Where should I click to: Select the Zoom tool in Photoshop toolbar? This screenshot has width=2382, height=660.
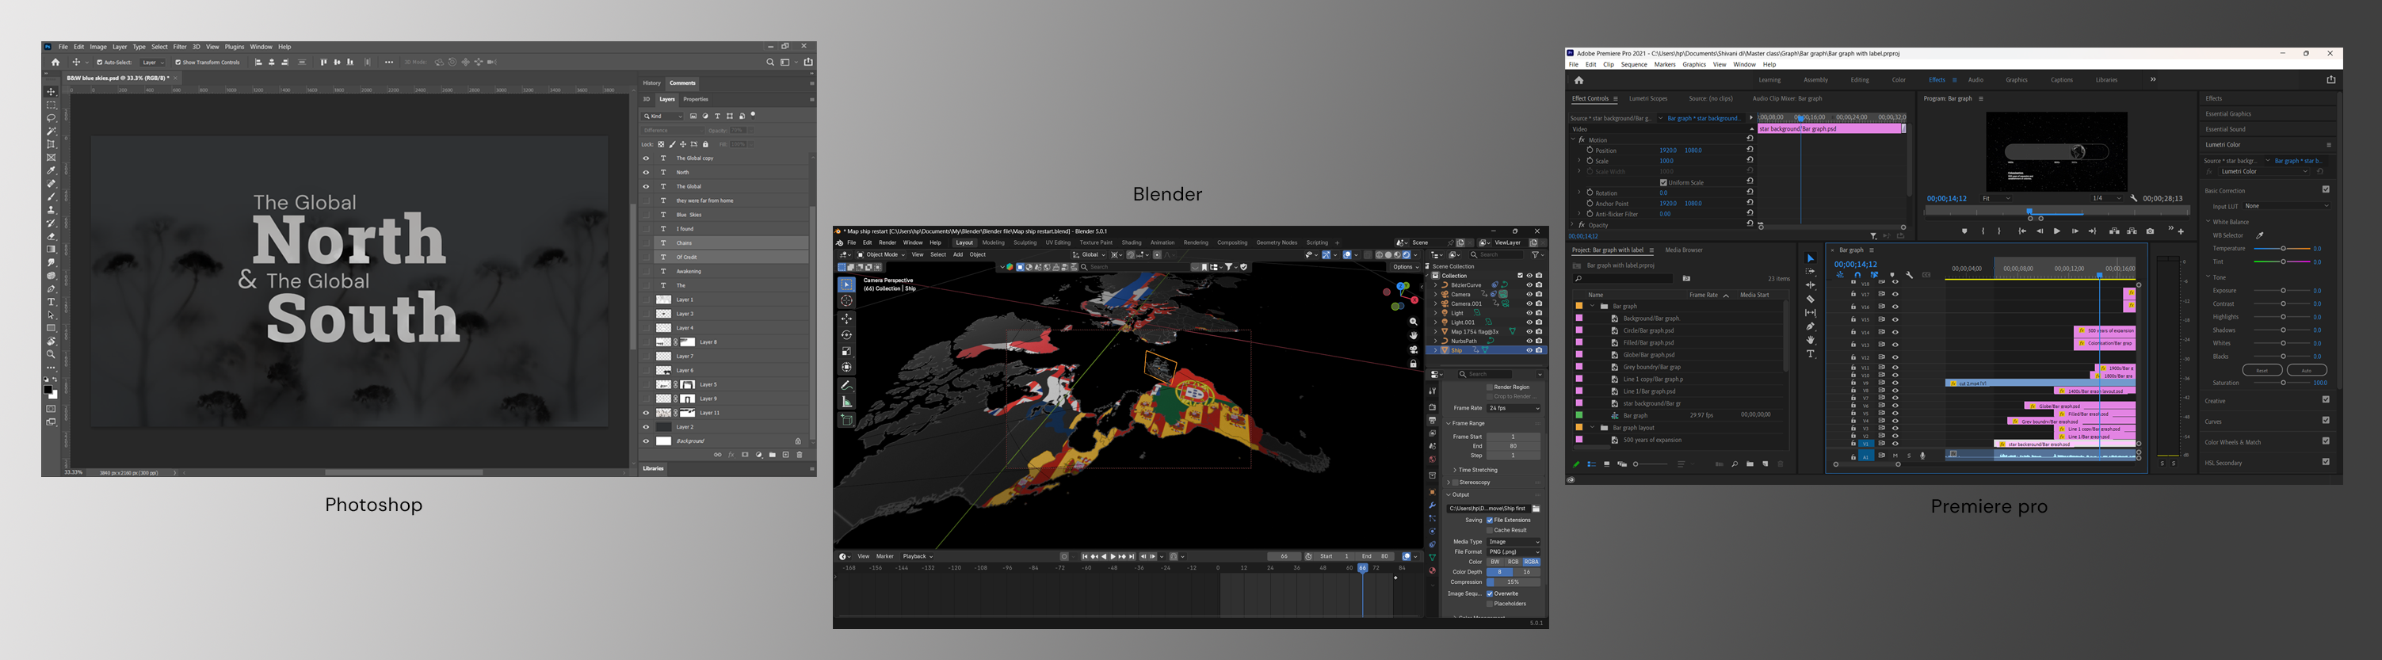[x=51, y=354]
